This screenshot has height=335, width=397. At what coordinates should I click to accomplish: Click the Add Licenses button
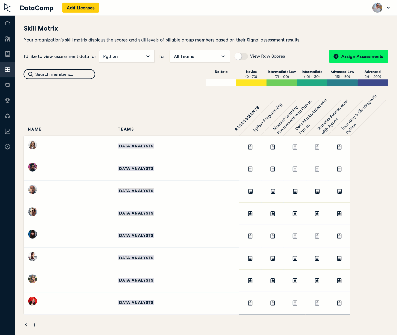[80, 8]
